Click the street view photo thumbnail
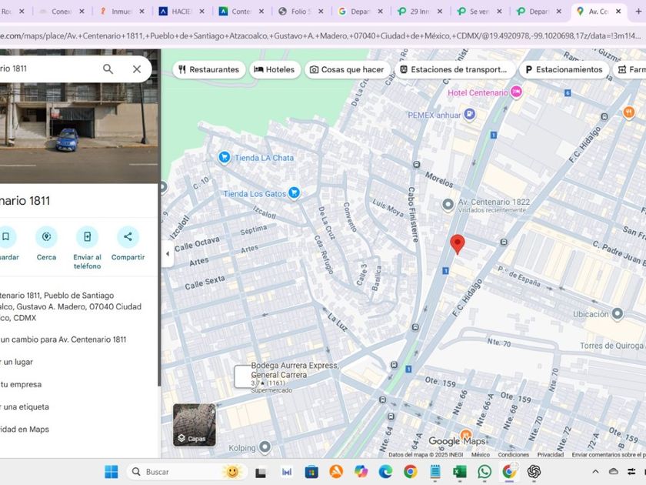Screen dimensions: 646x485 (x=77, y=115)
